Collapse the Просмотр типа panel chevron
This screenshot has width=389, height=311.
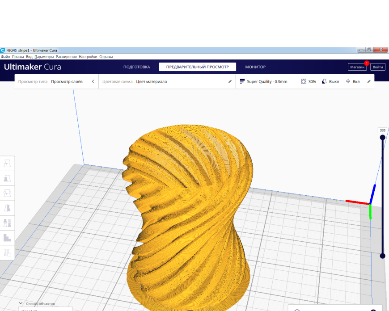(93, 81)
